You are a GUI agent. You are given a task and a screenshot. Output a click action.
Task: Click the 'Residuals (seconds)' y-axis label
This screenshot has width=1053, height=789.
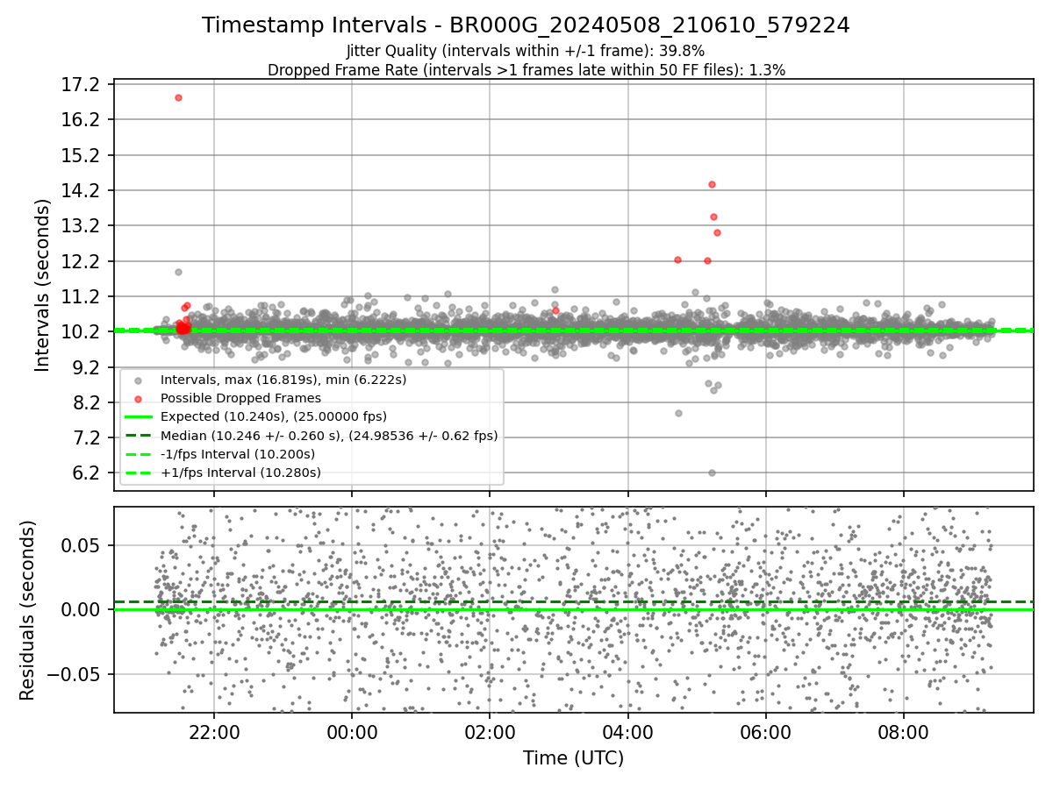27,610
